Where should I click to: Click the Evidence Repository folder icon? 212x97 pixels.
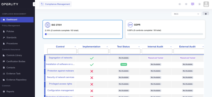4,80
